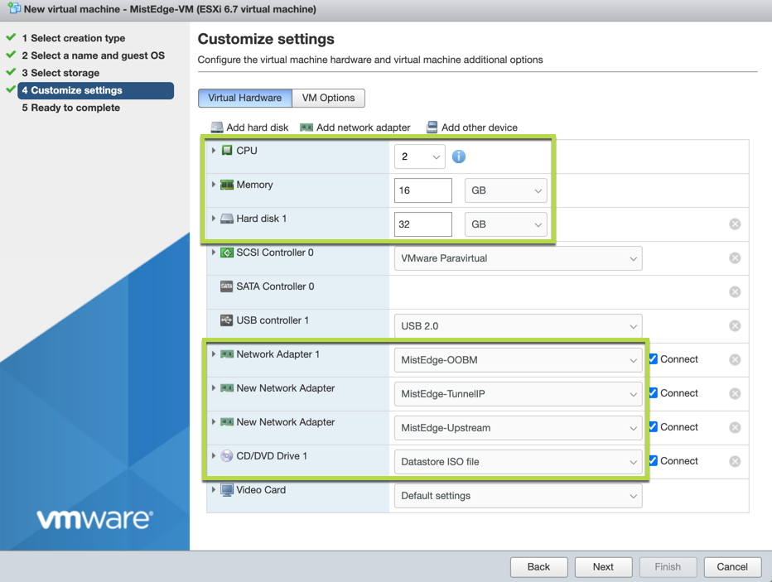Uncheck Connect for MistEdge-OOBM adapter

pos(654,359)
